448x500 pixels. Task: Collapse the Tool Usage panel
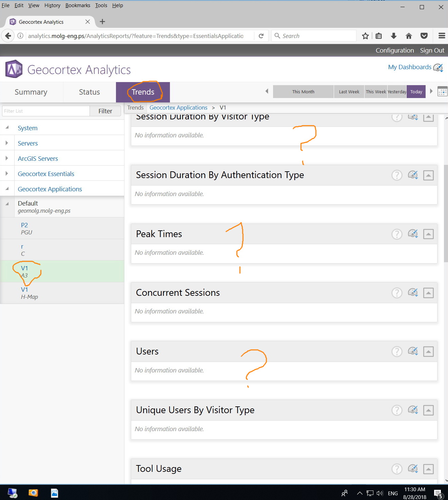[428, 469]
